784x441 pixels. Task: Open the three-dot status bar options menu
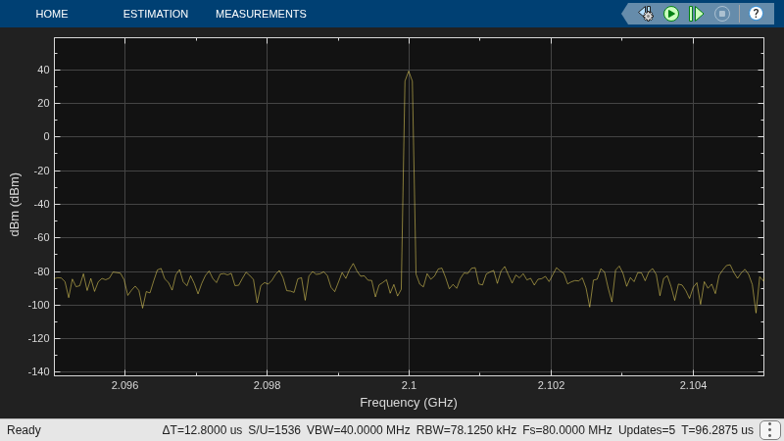[770, 430]
